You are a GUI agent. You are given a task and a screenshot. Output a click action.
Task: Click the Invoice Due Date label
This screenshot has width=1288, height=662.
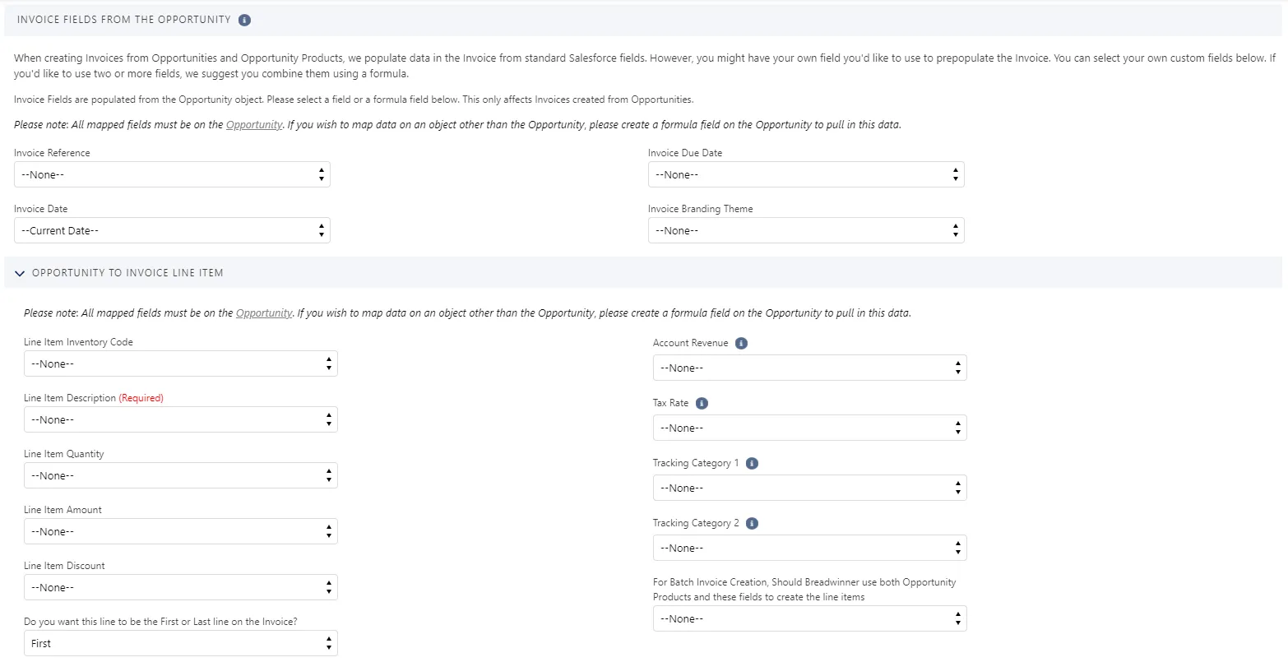685,153
